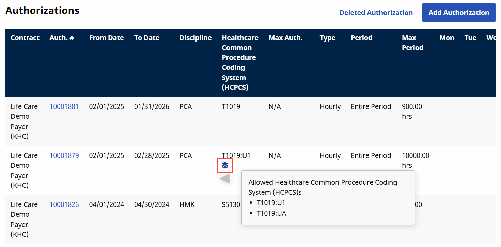Click the Add Authorization button

click(x=458, y=13)
